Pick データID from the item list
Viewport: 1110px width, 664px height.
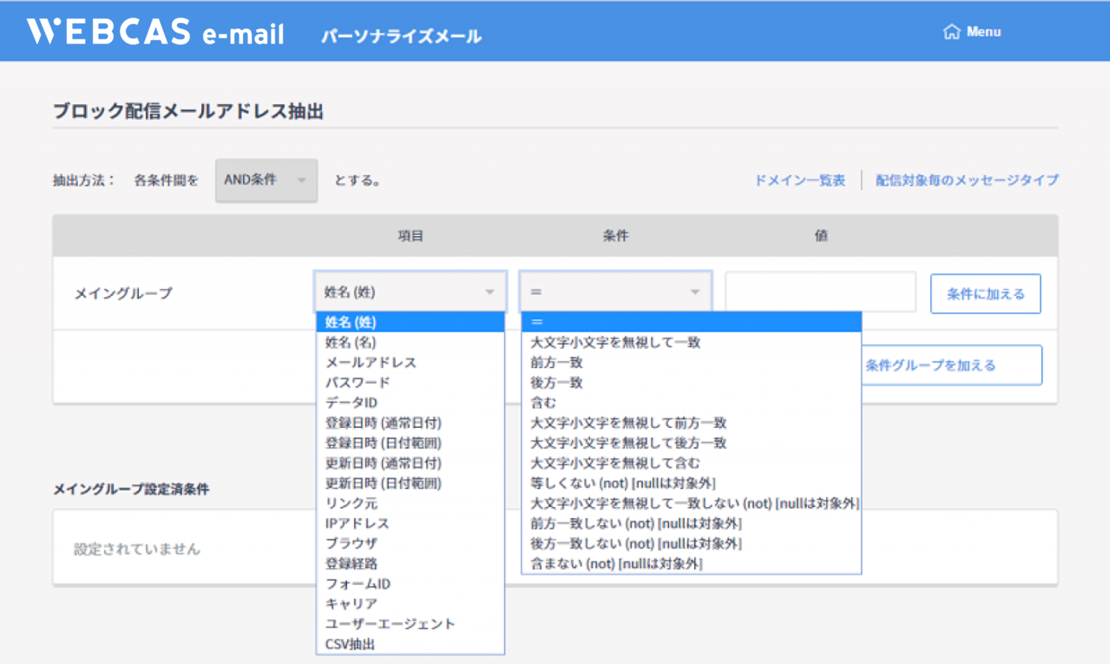410,403
